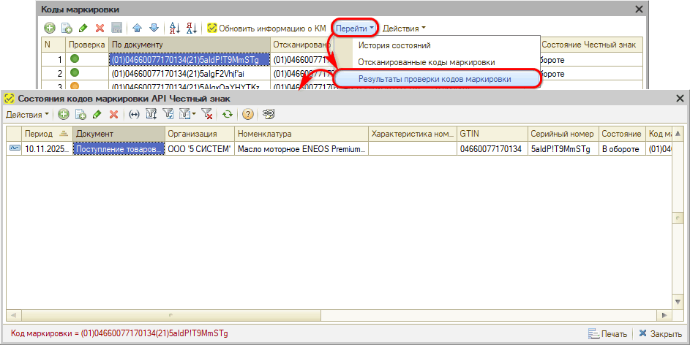Click the disable filter icon with red cross

[207, 115]
